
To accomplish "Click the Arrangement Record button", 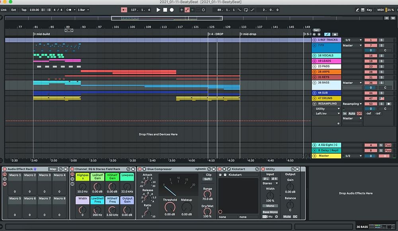I will coord(172,10).
